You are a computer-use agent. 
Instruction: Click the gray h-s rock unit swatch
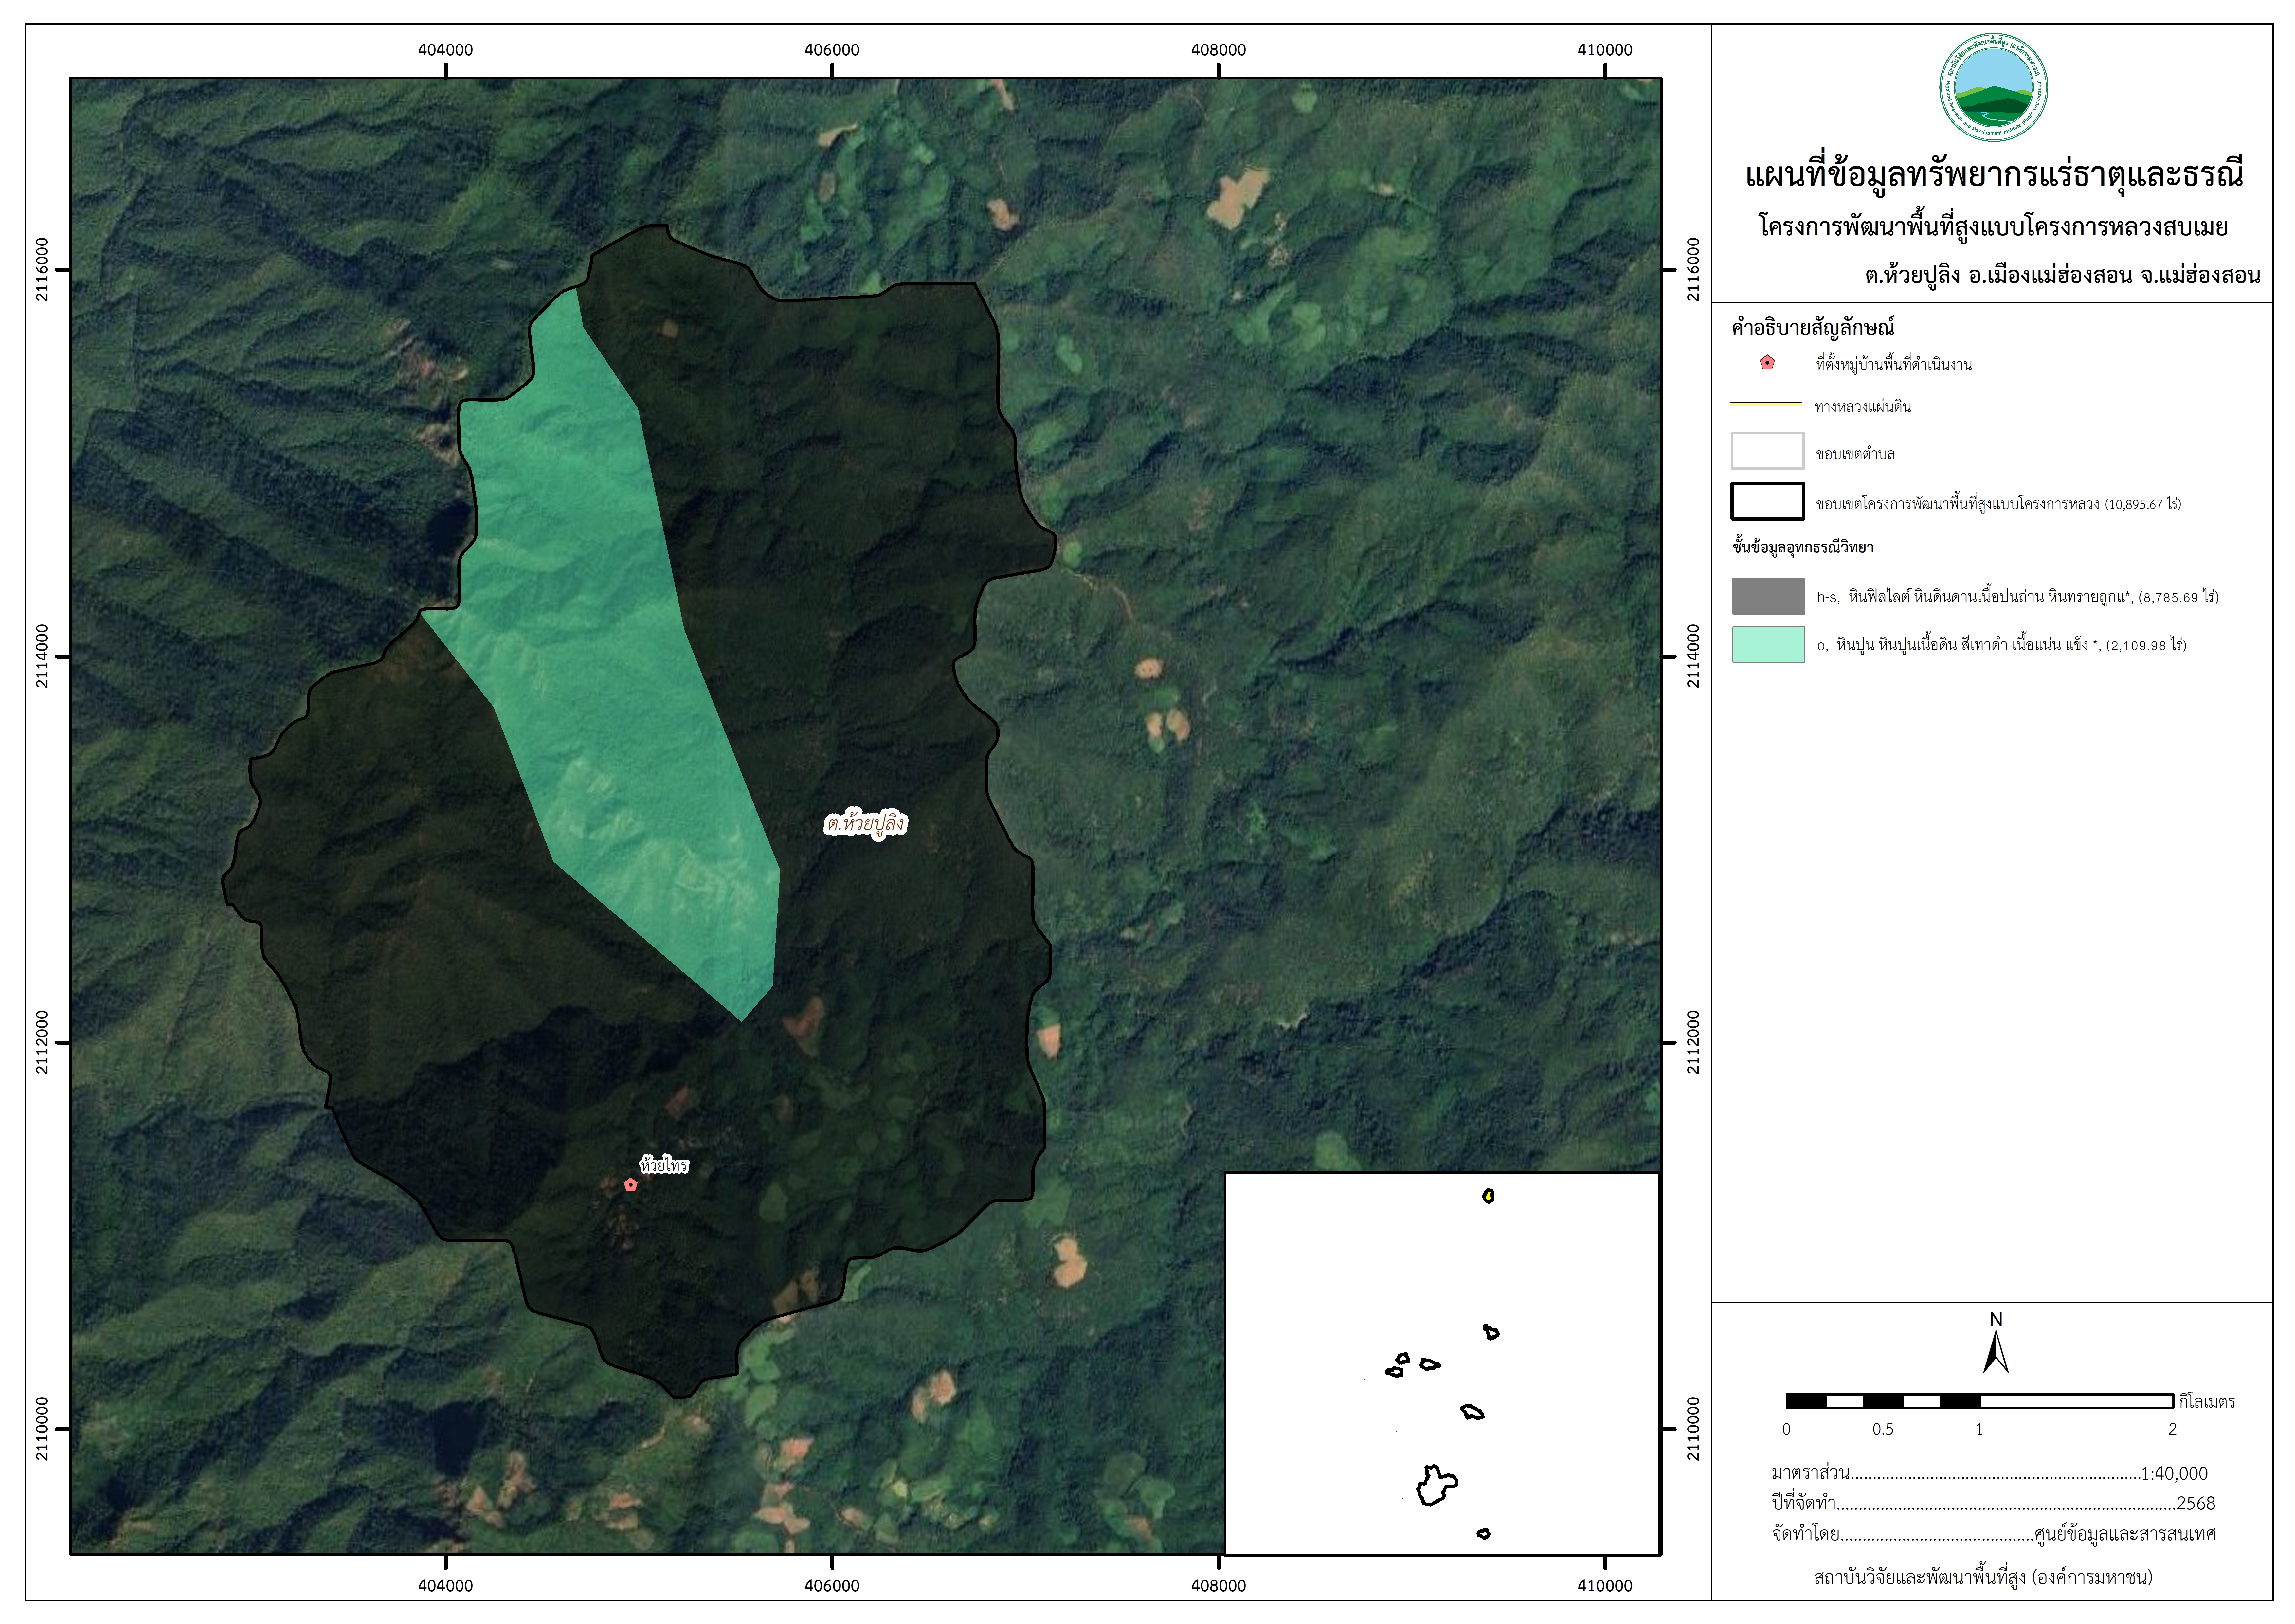tap(1768, 596)
